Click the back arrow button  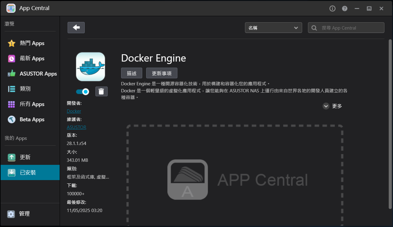click(76, 28)
